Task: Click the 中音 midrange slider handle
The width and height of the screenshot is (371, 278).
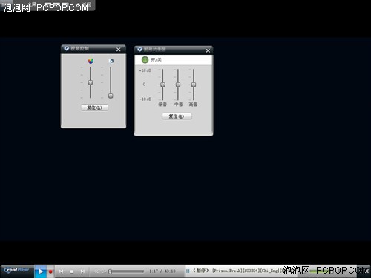Action: (x=178, y=85)
